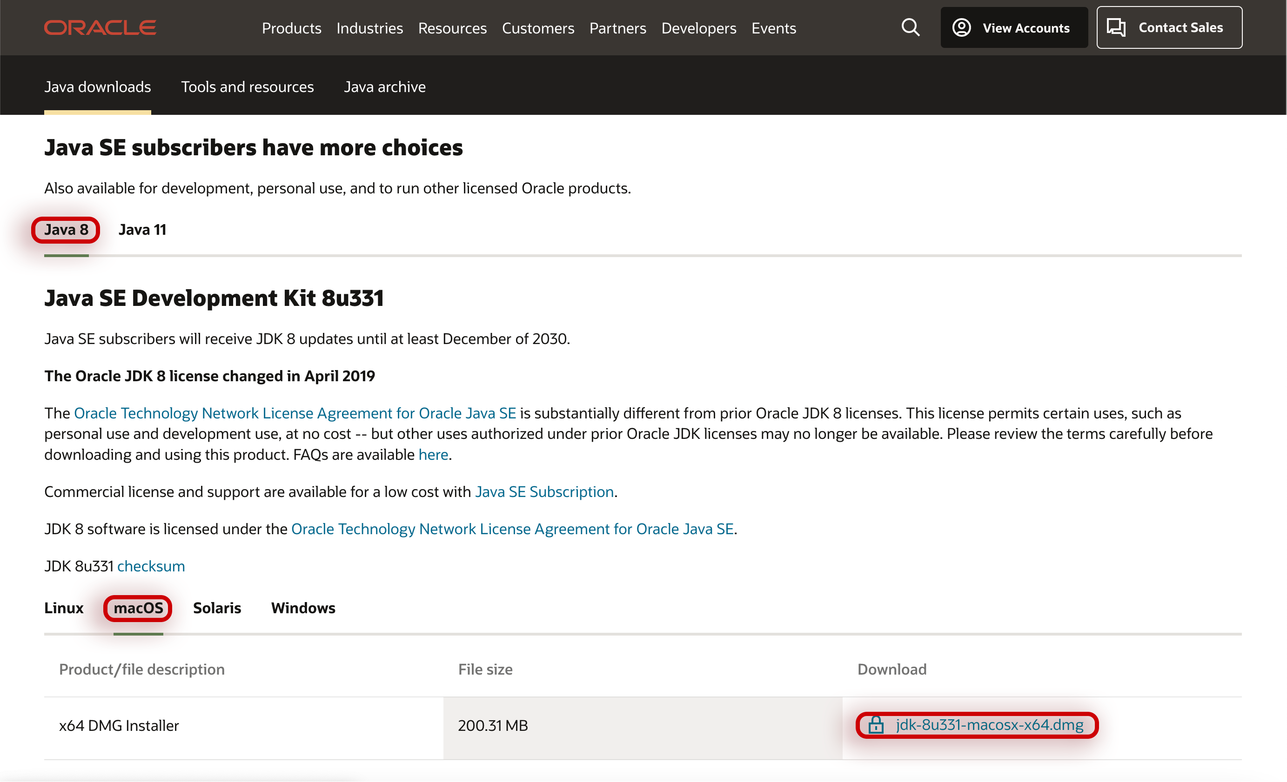Select the Java 8 tab
This screenshot has width=1287, height=782.
click(67, 230)
